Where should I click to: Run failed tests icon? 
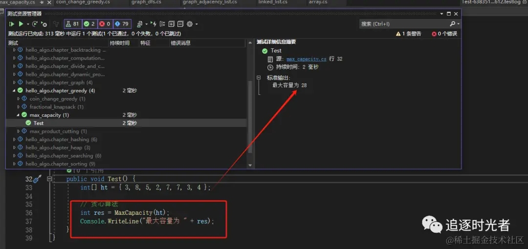pyautogui.click(x=44, y=24)
